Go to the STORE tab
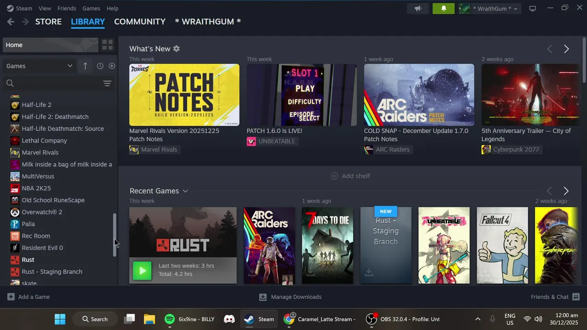The width and height of the screenshot is (587, 330). tap(49, 22)
